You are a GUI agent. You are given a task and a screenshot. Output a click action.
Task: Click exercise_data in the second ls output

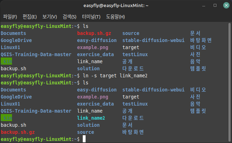(x=95, y=104)
